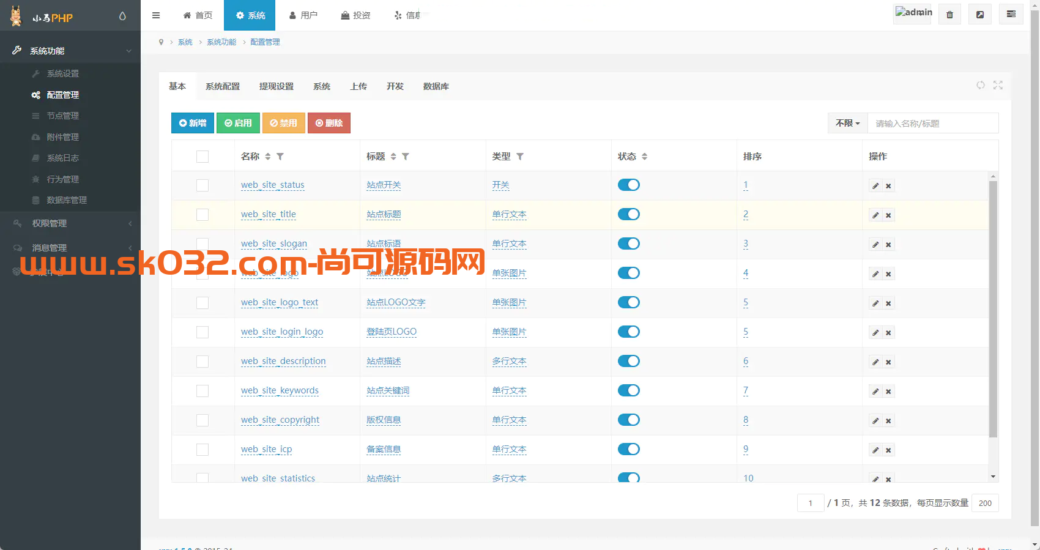
Task: Edit the web_site_status row with pencil icon
Action: pyautogui.click(x=875, y=186)
